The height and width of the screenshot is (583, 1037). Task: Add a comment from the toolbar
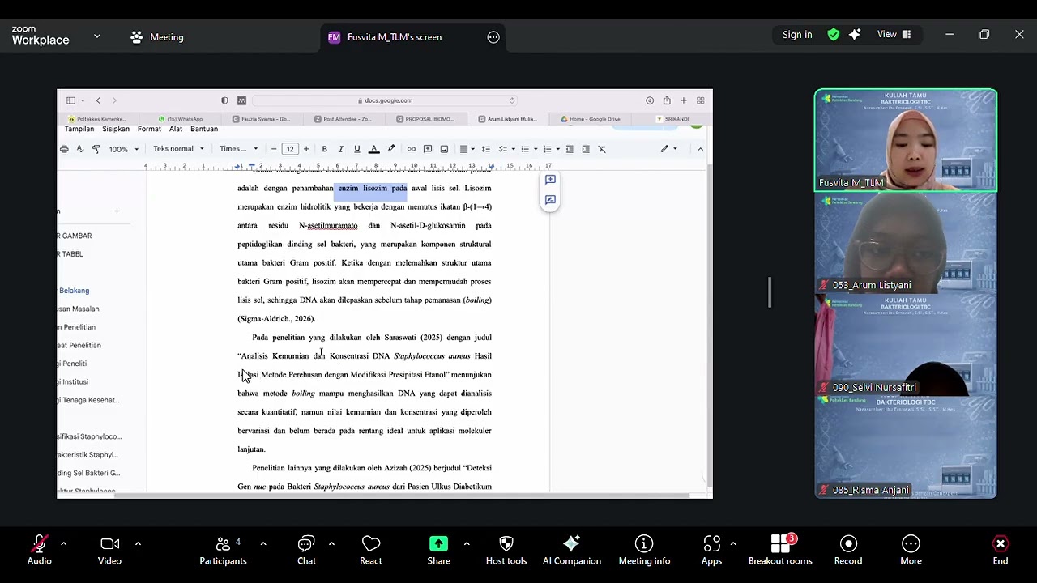[428, 149]
